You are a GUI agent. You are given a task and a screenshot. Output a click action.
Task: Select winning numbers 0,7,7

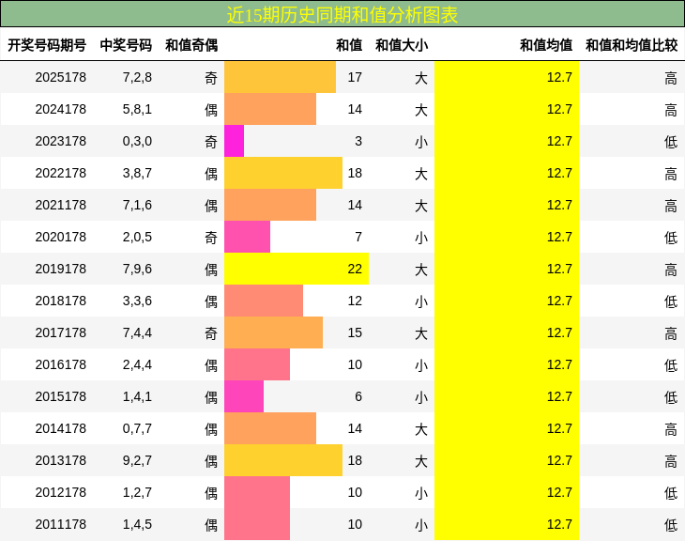pos(137,428)
